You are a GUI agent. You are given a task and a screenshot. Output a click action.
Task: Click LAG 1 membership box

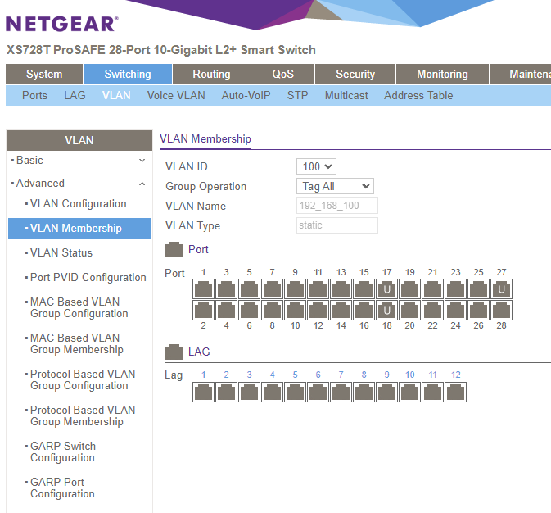tap(204, 392)
